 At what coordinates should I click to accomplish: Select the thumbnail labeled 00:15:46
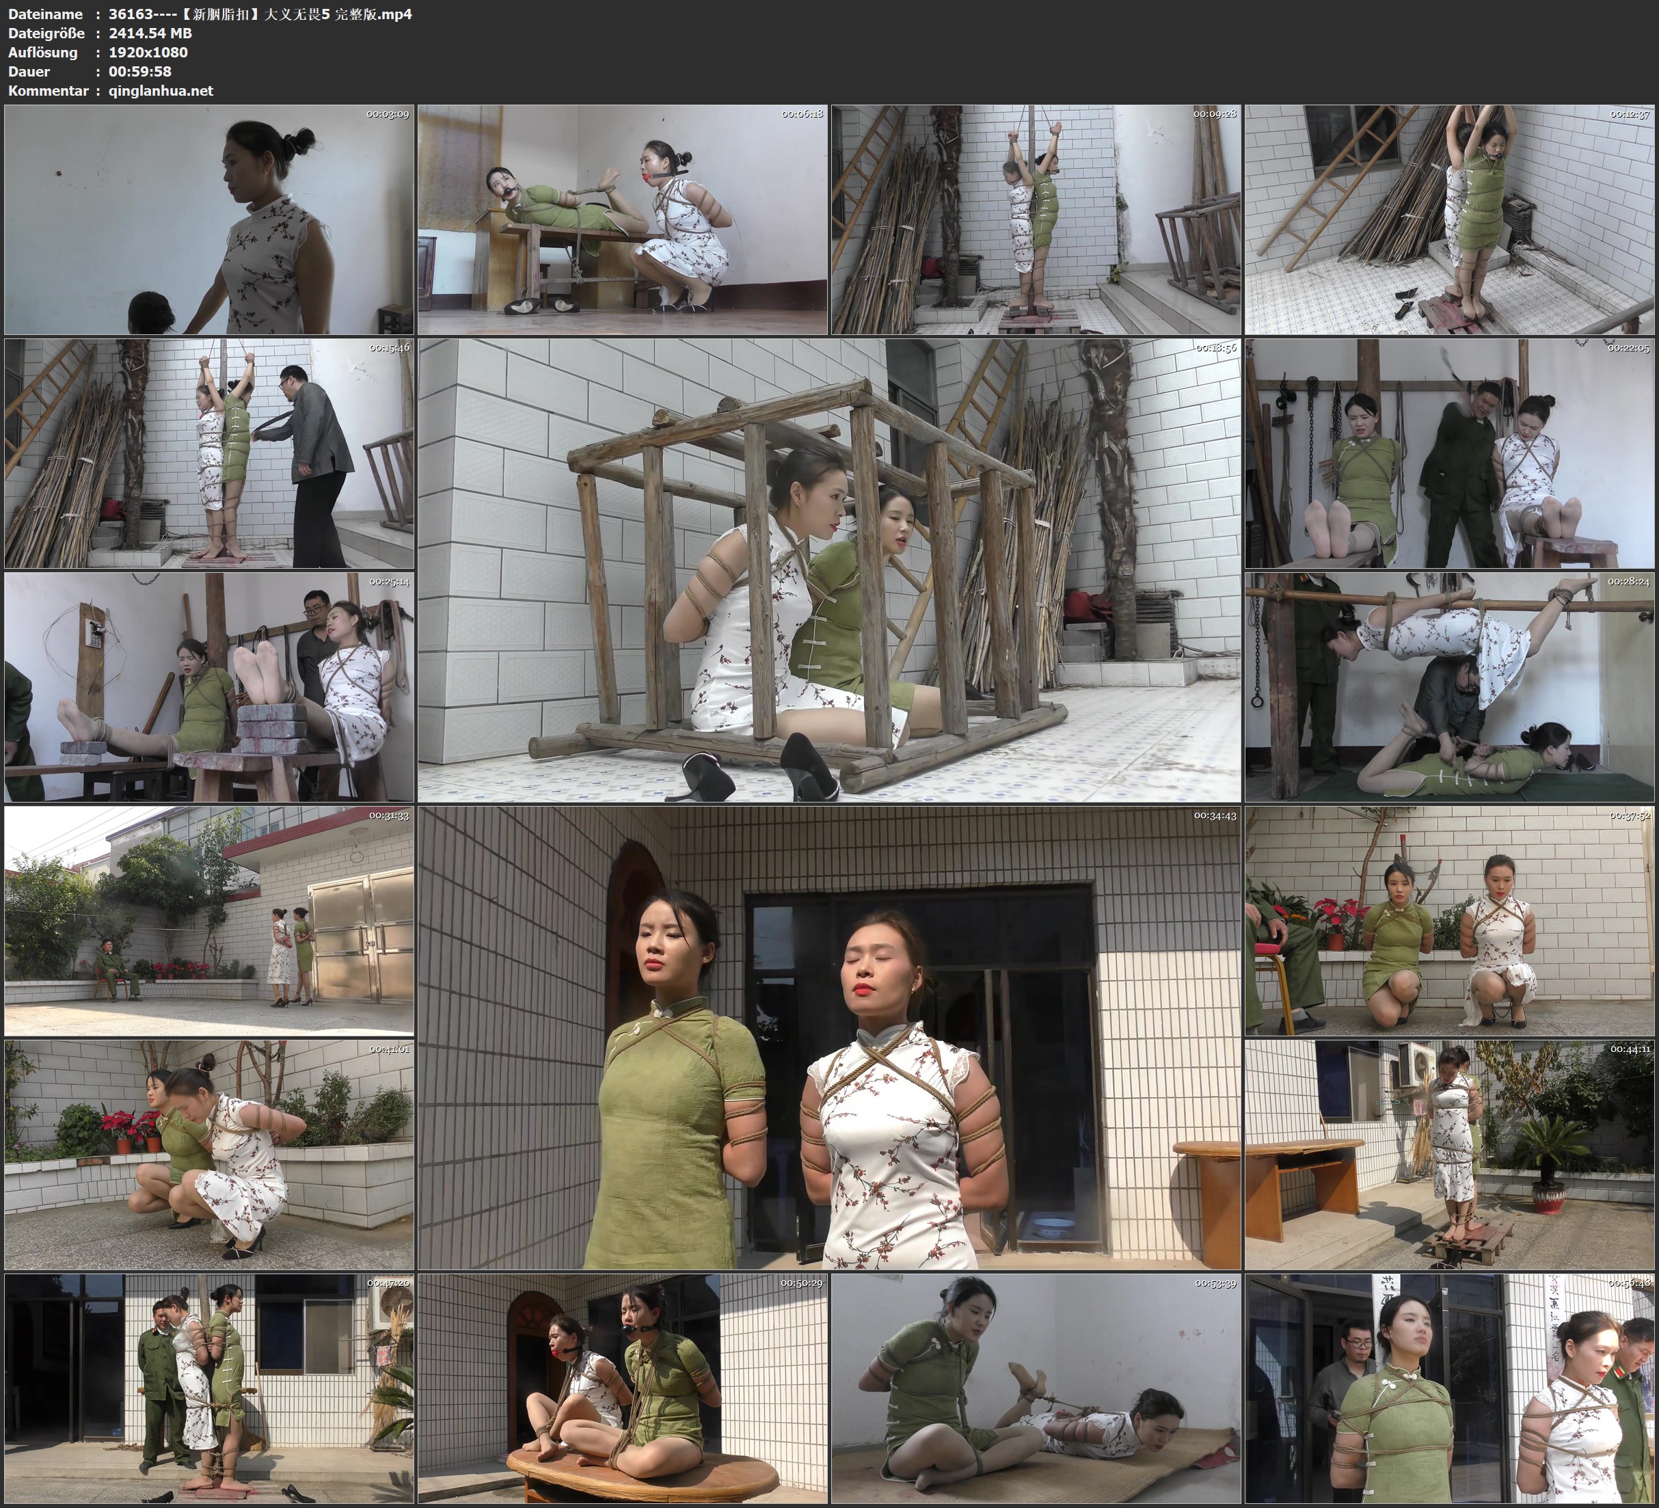click(209, 453)
